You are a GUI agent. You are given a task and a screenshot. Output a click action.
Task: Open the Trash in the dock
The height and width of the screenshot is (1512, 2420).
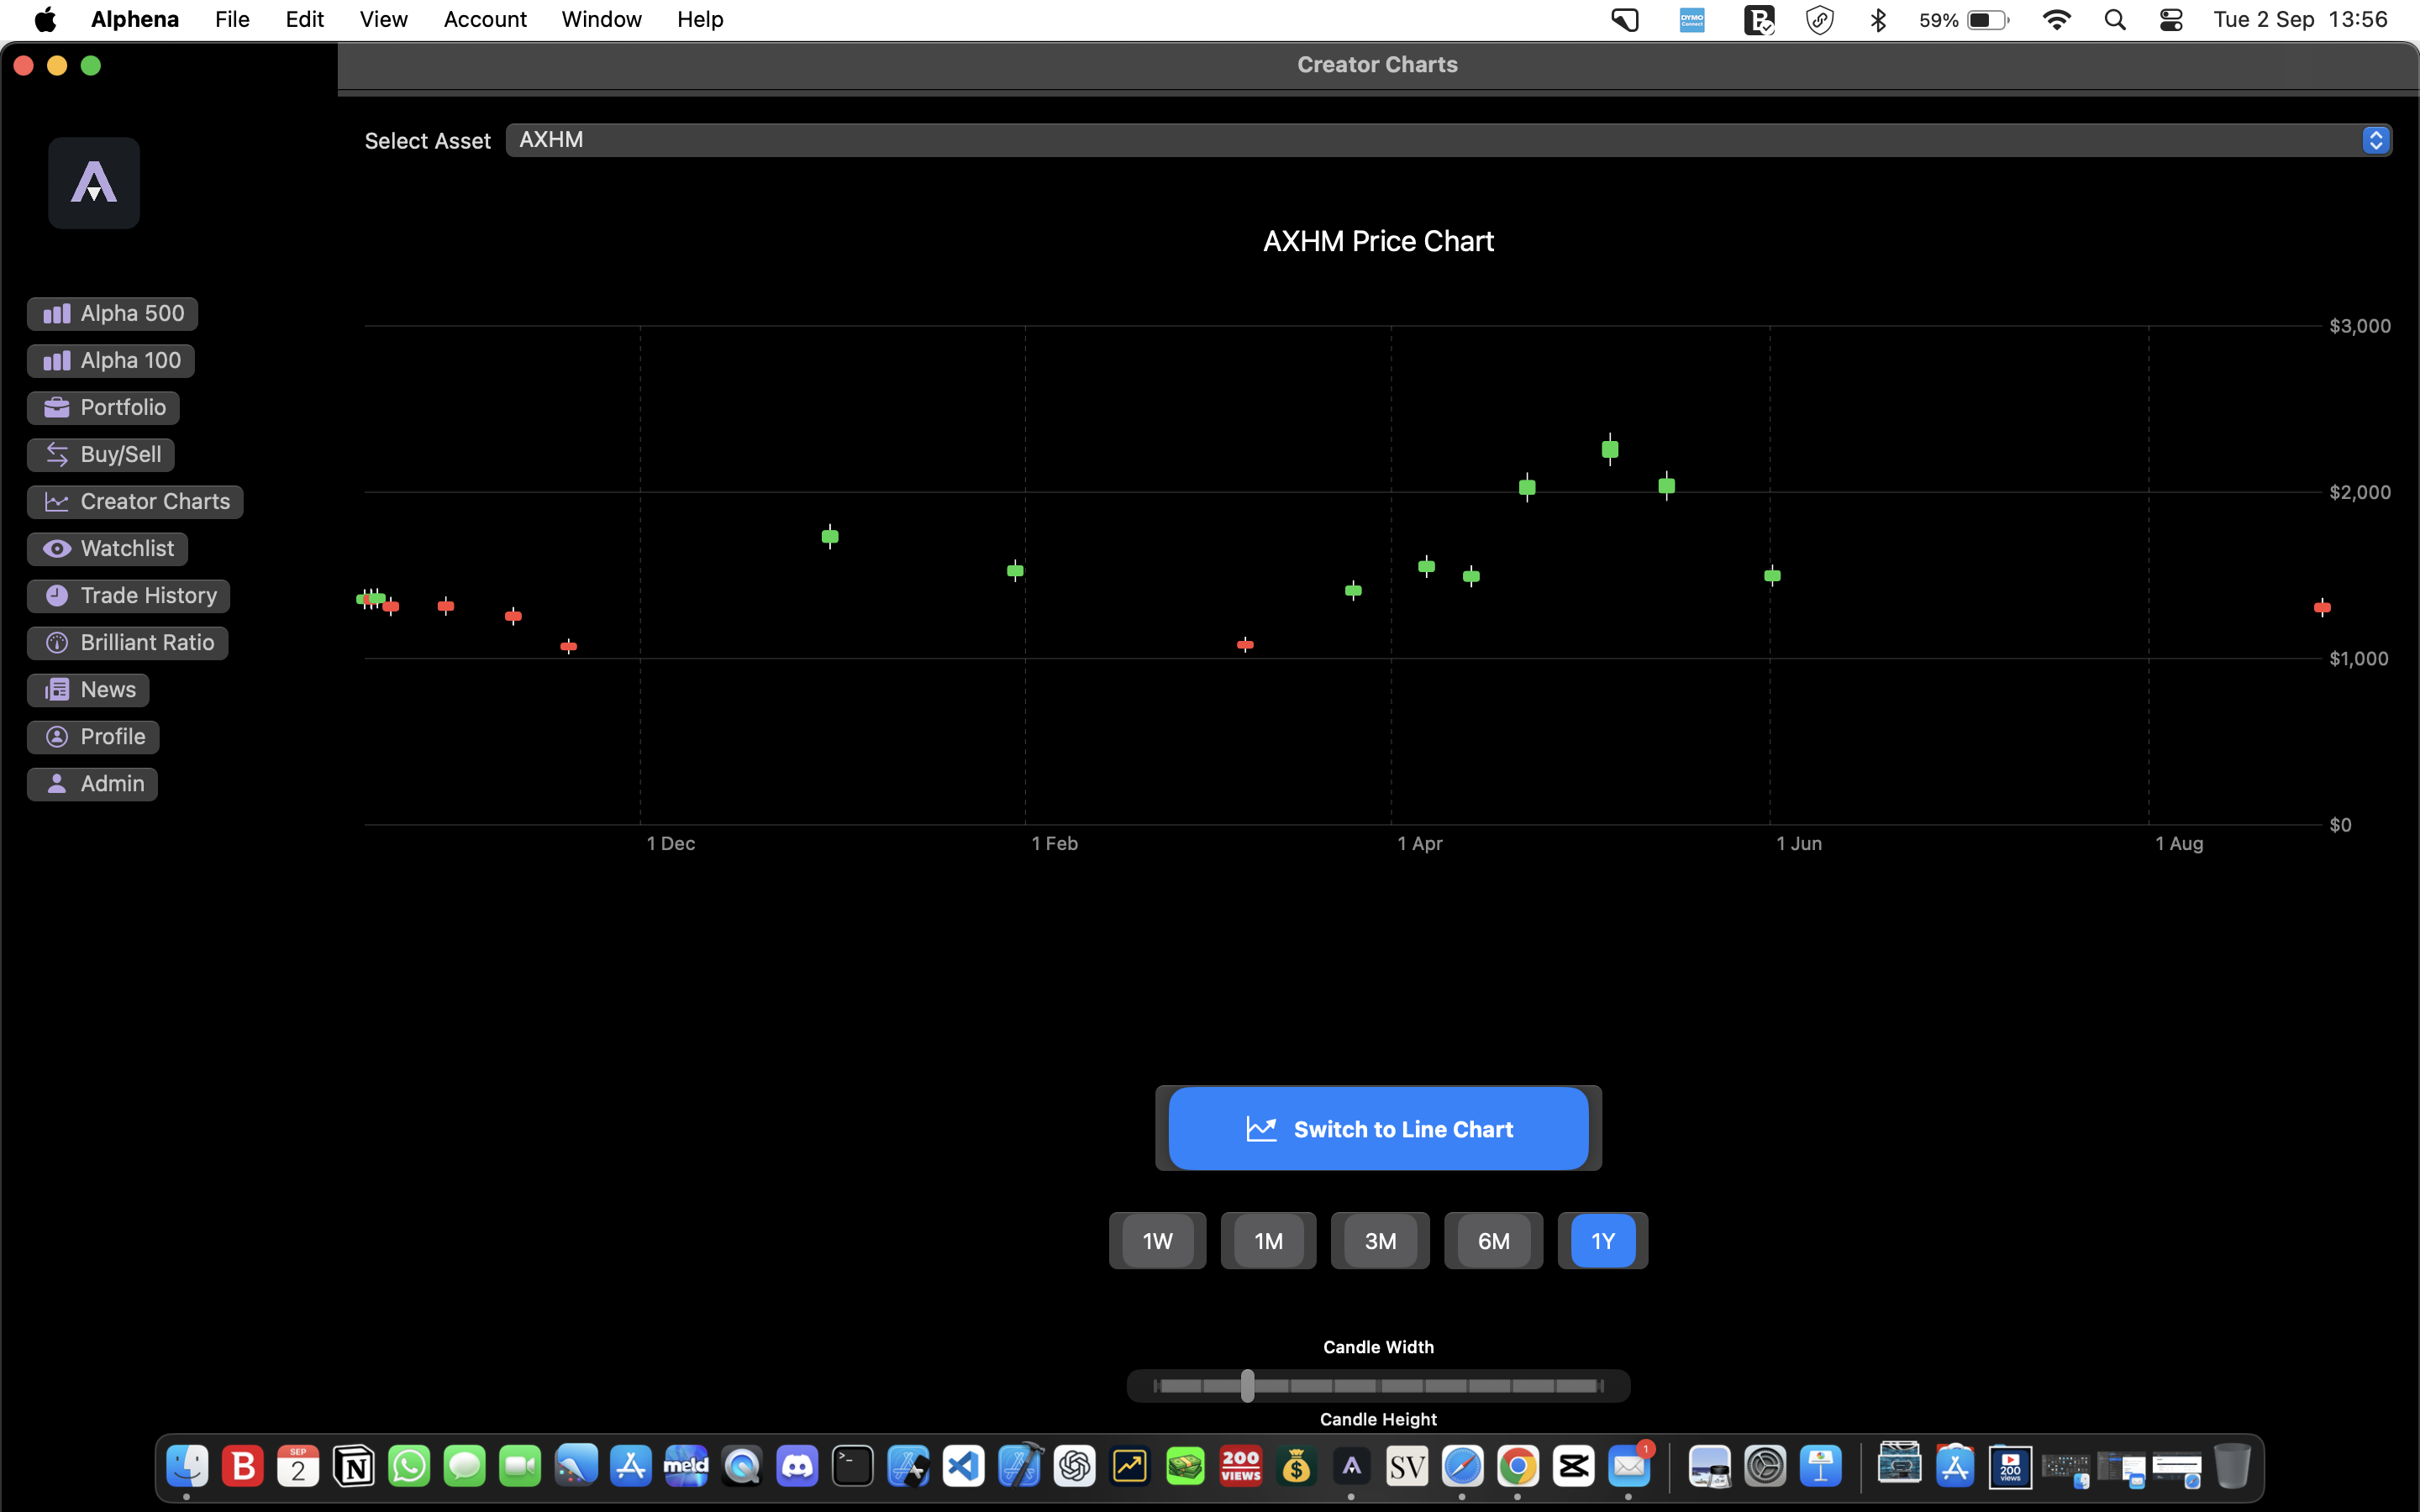[x=2232, y=1466]
